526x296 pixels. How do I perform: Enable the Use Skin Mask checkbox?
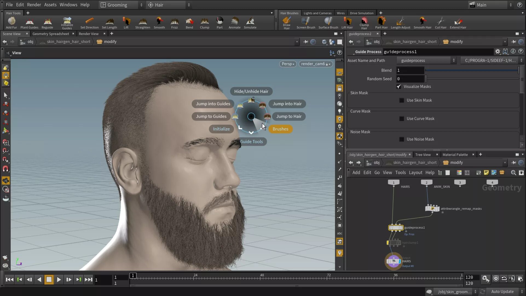pyautogui.click(x=401, y=100)
